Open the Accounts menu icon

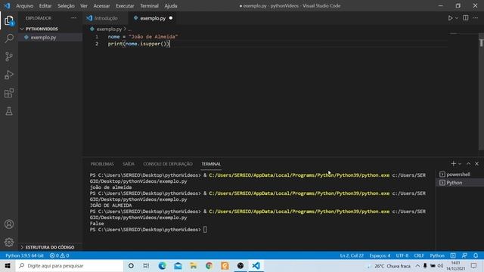click(9, 224)
